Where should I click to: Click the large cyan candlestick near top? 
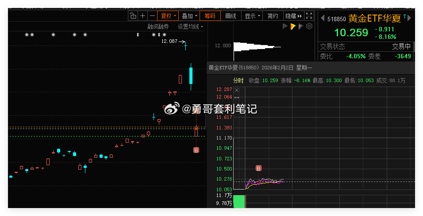(191, 76)
